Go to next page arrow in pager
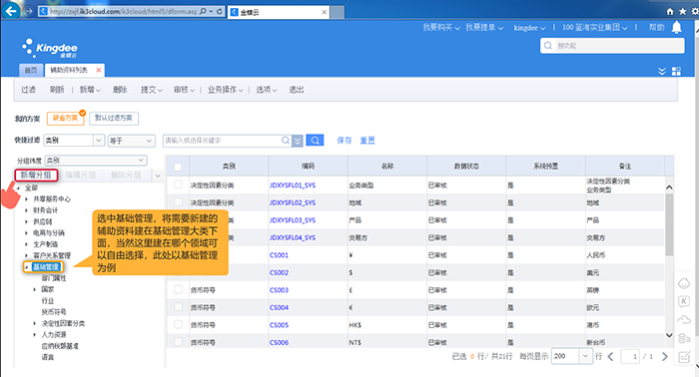 point(665,356)
